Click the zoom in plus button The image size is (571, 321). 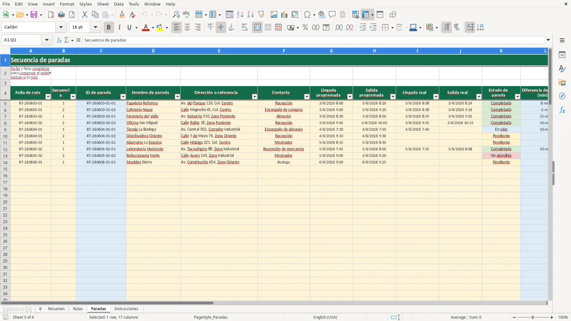[x=552, y=317]
